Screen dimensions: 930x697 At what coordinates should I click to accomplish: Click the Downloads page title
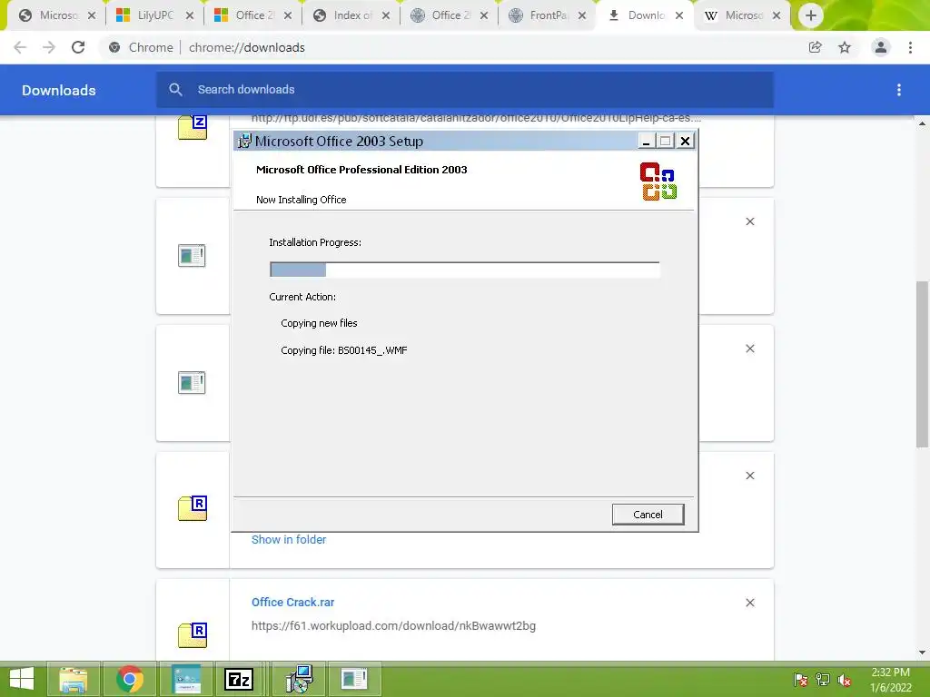click(59, 90)
